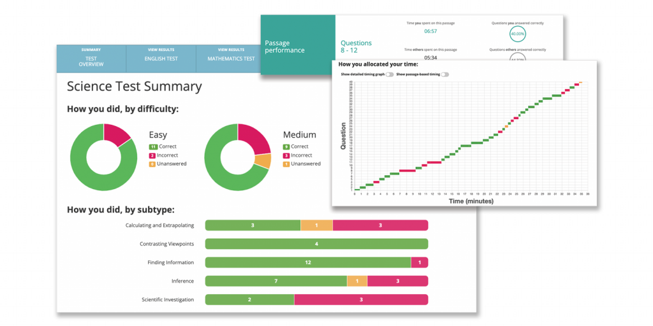This screenshot has height=326, width=653.
Task: Click the green Finding Information bar segment
Action: [307, 262]
